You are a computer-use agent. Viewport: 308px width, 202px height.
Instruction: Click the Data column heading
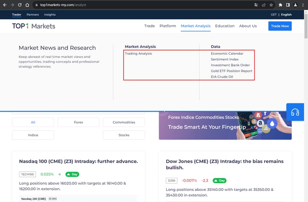point(216,47)
